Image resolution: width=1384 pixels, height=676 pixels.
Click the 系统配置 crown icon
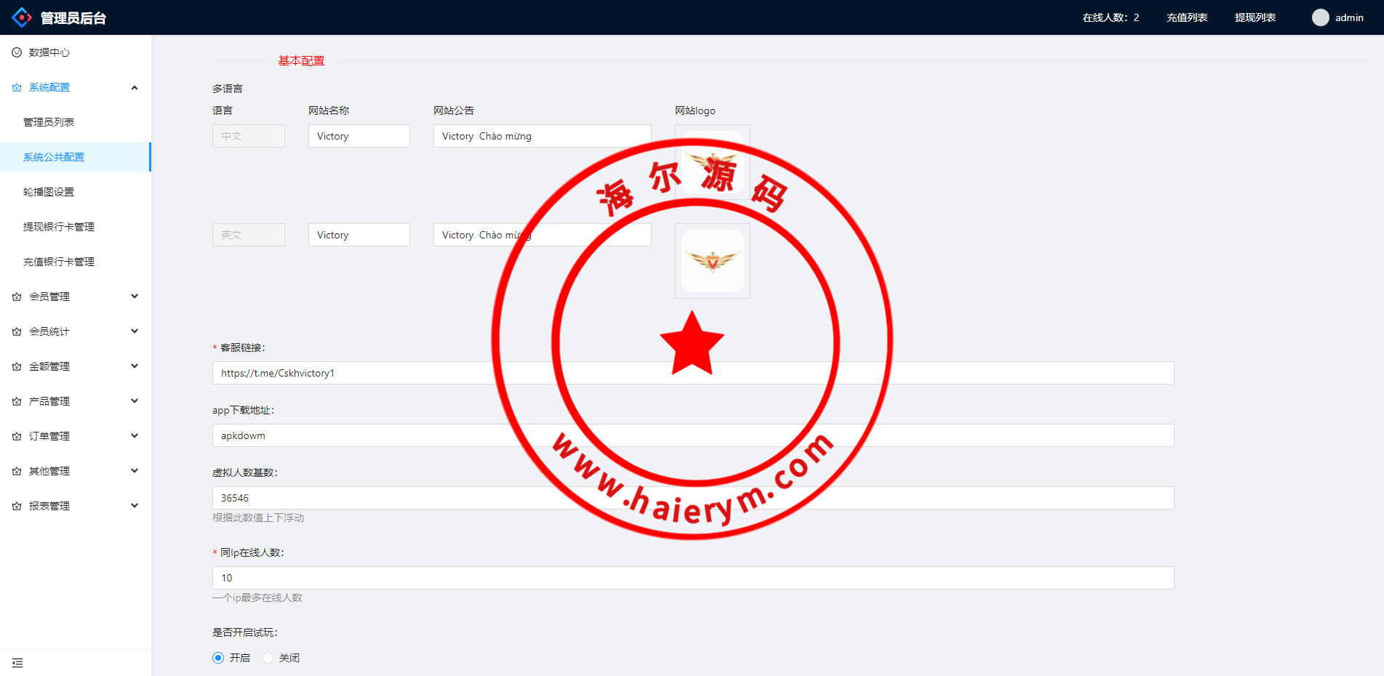point(17,87)
